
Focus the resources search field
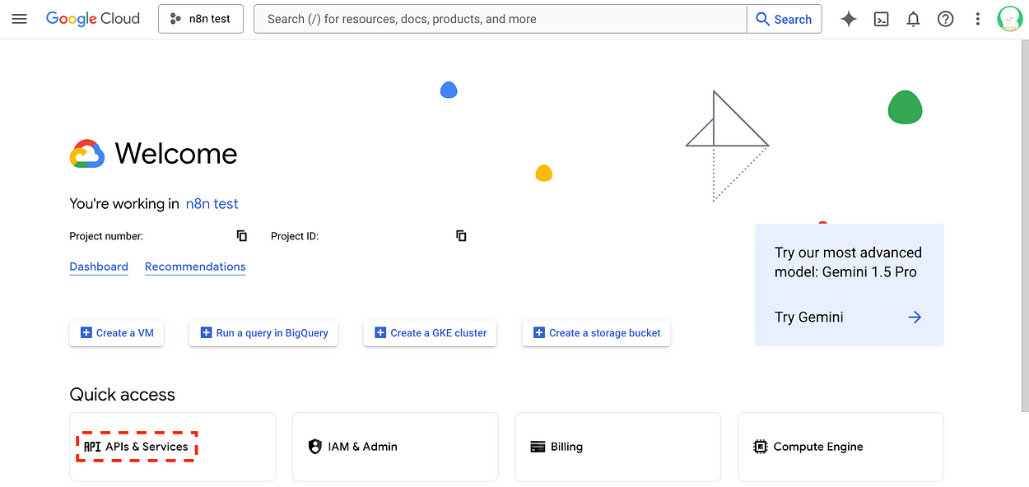tap(501, 19)
